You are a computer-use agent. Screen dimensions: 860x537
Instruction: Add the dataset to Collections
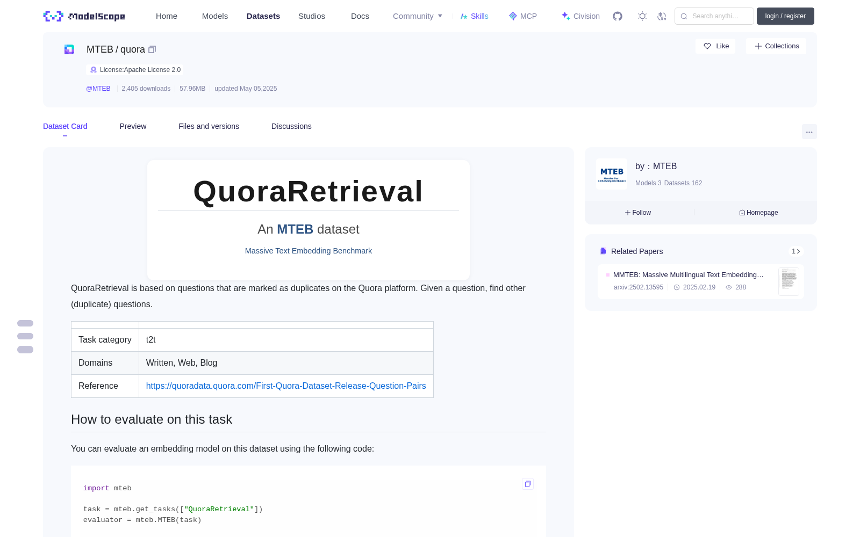coord(776,46)
